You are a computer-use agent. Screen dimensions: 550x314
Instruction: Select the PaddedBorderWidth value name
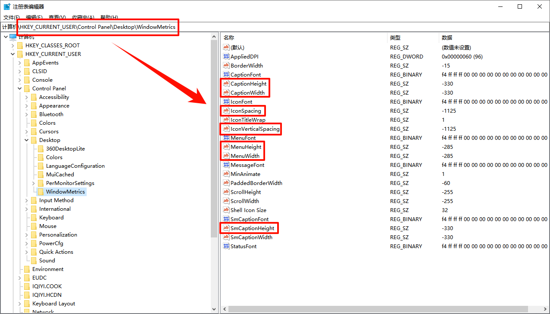click(x=256, y=183)
